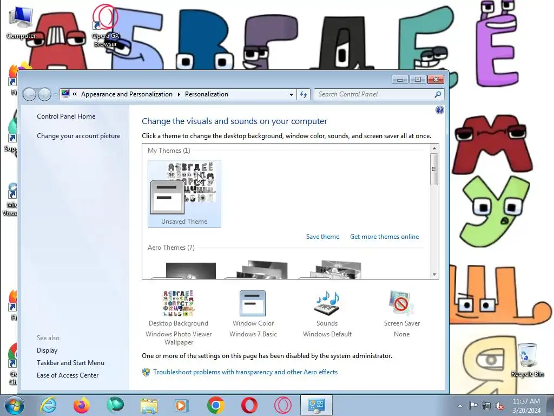The image size is (554, 416).
Task: Open Window Color settings icon
Action: pos(253,303)
